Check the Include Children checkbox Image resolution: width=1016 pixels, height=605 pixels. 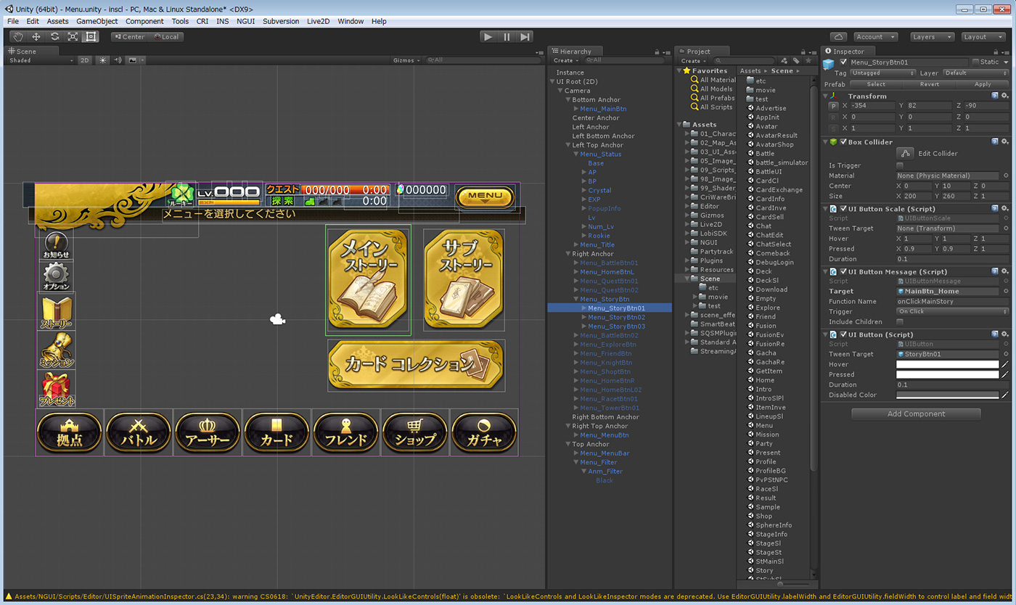click(x=900, y=321)
